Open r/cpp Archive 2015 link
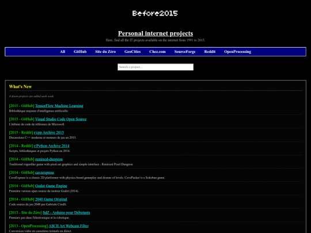This screenshot has width=311, height=233. point(49,132)
